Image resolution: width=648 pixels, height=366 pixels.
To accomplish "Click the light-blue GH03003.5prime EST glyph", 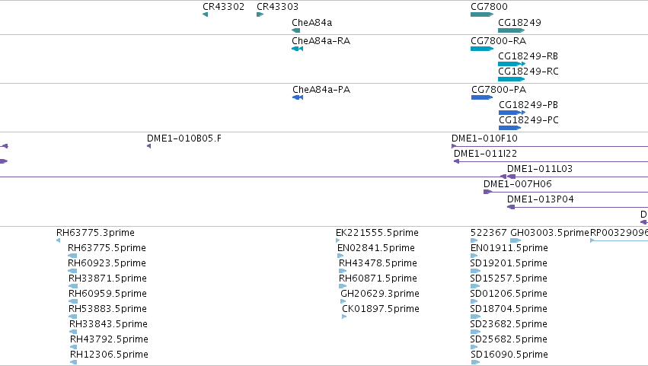I will pyautogui.click(x=516, y=240).
